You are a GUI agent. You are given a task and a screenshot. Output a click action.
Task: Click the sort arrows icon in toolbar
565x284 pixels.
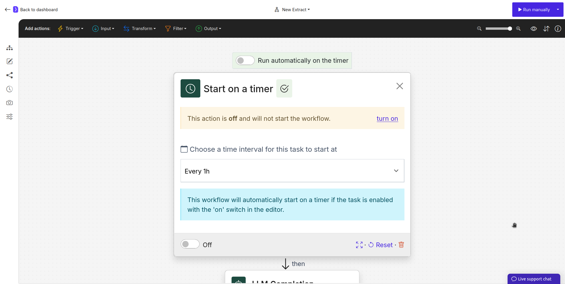click(x=546, y=29)
